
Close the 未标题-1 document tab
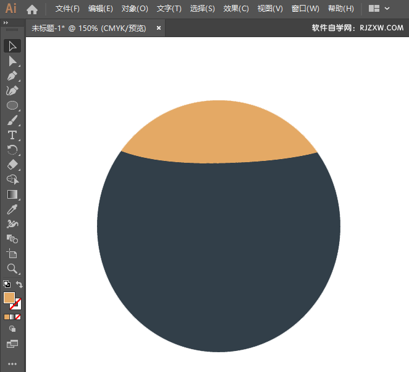(x=159, y=28)
